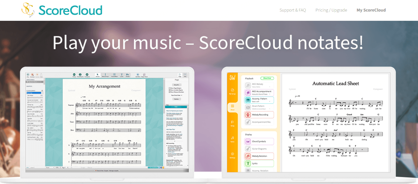Click the SW logo in the orange sidebar

tap(233, 78)
